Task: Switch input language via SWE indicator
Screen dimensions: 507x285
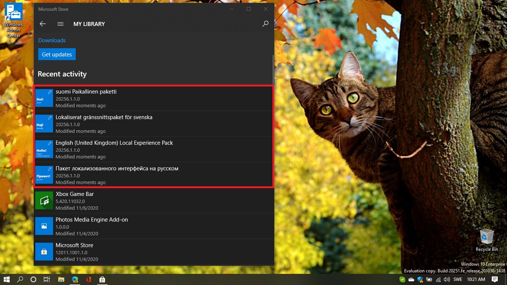Action: point(458,279)
